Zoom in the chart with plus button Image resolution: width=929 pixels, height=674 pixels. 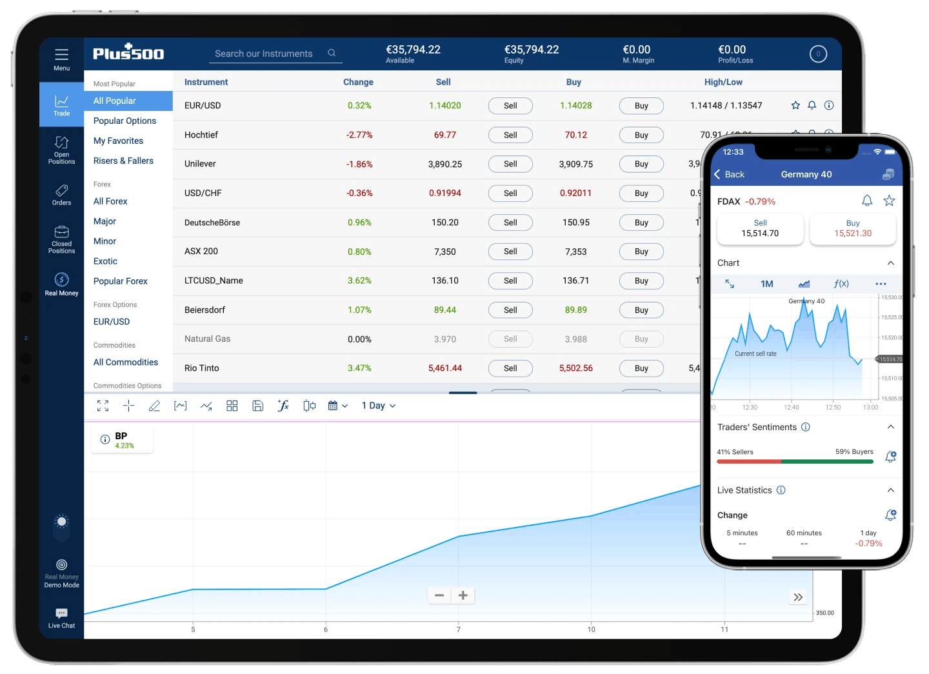coord(463,595)
